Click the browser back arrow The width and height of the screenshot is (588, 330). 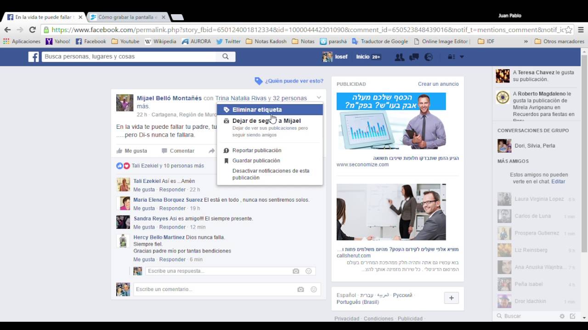click(7, 30)
